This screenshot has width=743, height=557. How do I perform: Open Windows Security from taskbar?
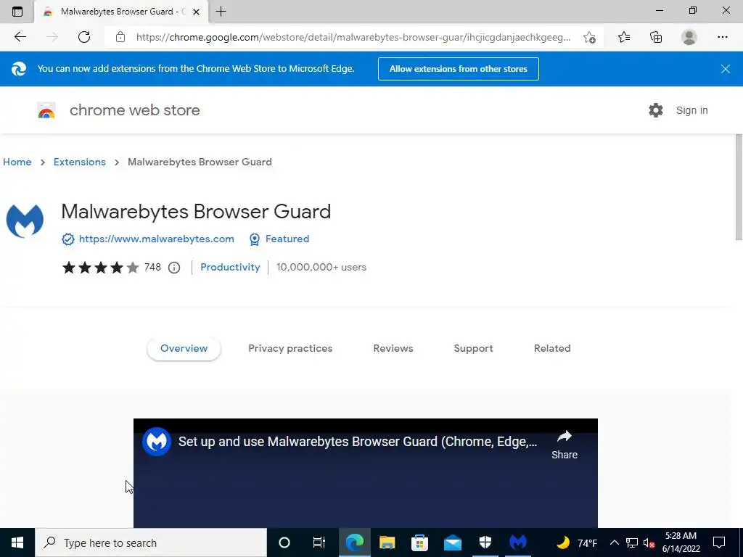pos(485,542)
